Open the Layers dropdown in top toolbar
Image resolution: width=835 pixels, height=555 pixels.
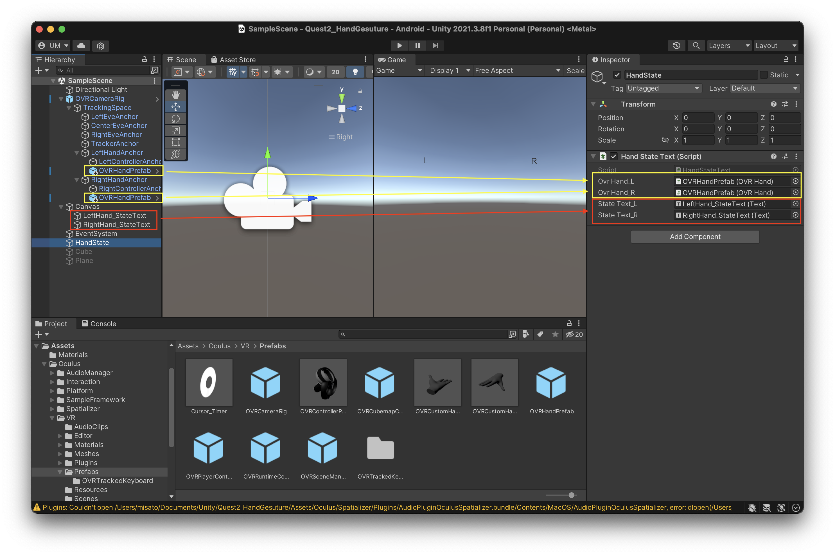729,46
